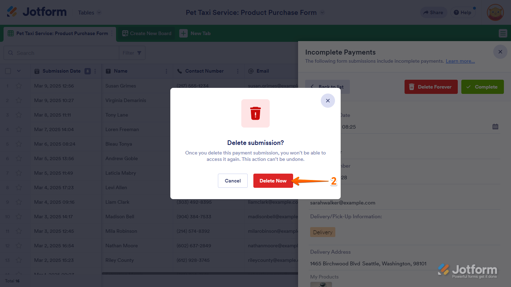Open the Learn more link
Screen dimensions: 511x287
point(460,61)
